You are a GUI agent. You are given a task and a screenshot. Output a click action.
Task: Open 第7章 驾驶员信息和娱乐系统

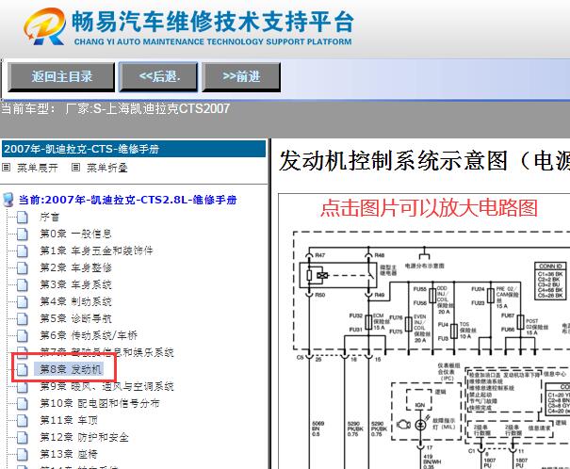click(x=106, y=352)
